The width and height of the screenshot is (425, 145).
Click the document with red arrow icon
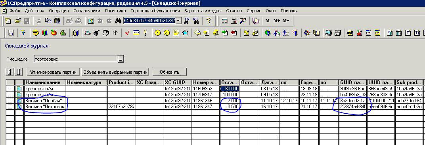tap(234, 33)
